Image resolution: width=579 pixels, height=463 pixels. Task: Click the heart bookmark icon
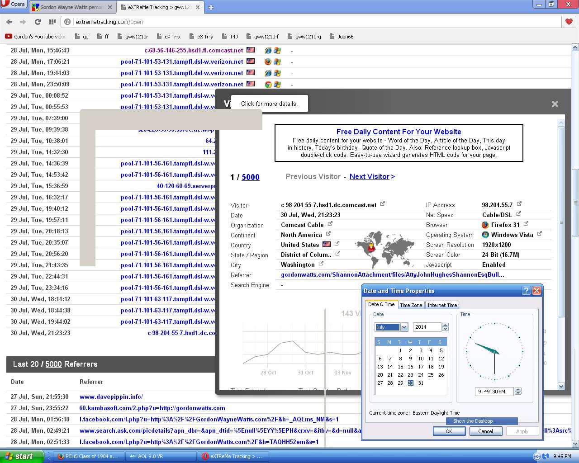(569, 22)
